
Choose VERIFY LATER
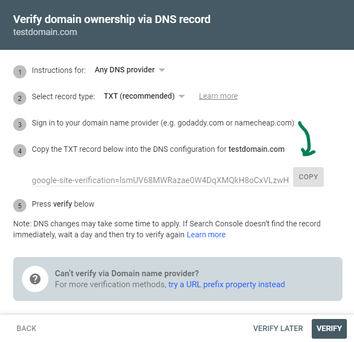tap(278, 328)
